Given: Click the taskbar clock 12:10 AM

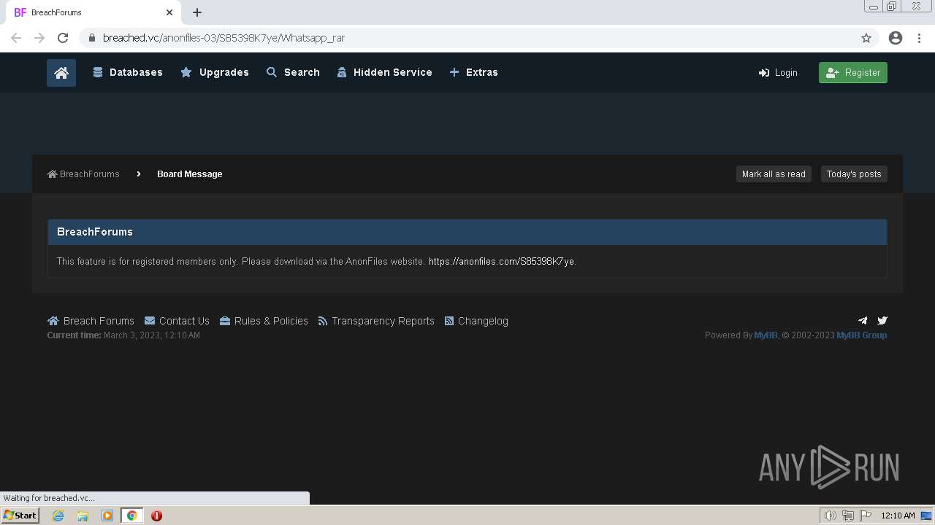Looking at the screenshot, I should point(898,516).
